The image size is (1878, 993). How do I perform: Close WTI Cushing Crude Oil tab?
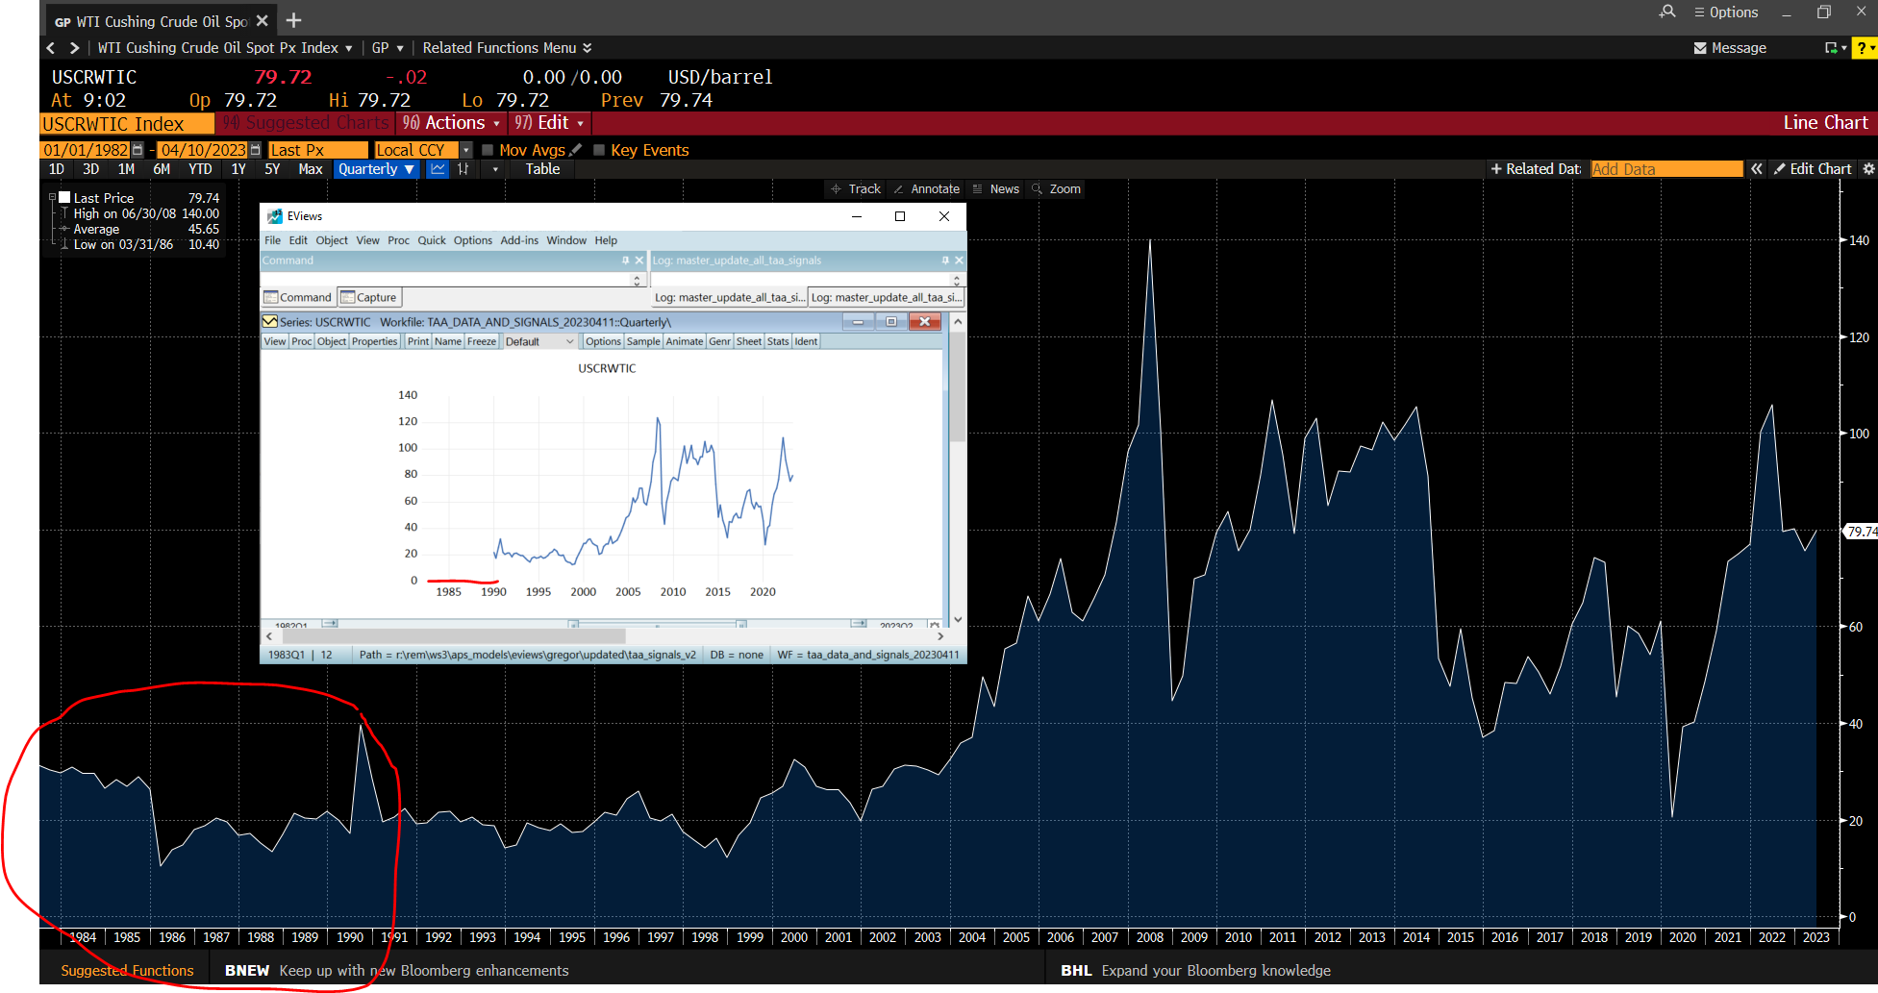coord(262,21)
